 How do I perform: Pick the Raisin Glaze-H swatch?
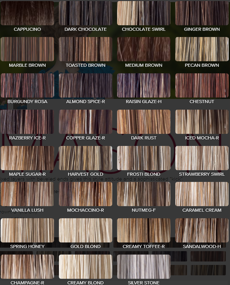click(x=144, y=85)
